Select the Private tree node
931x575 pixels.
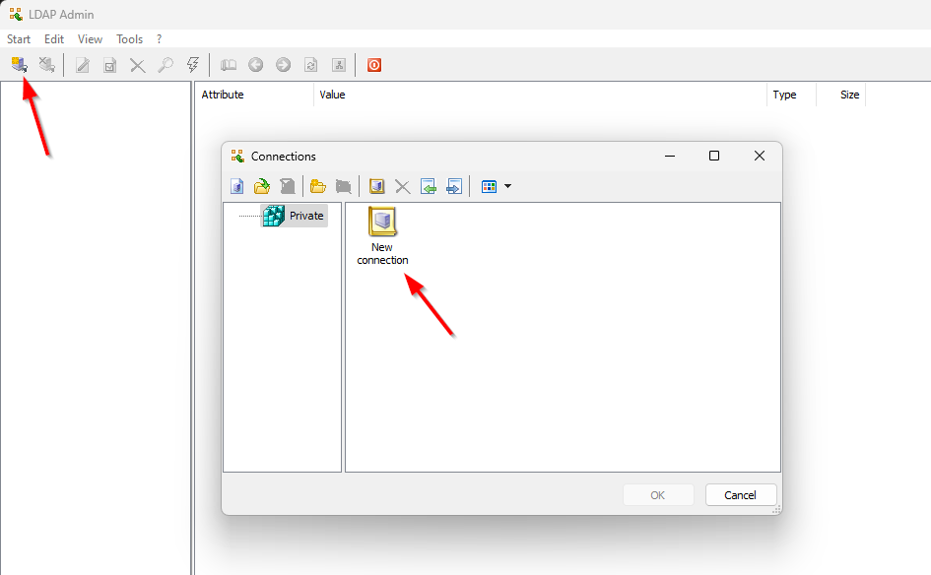tap(305, 216)
